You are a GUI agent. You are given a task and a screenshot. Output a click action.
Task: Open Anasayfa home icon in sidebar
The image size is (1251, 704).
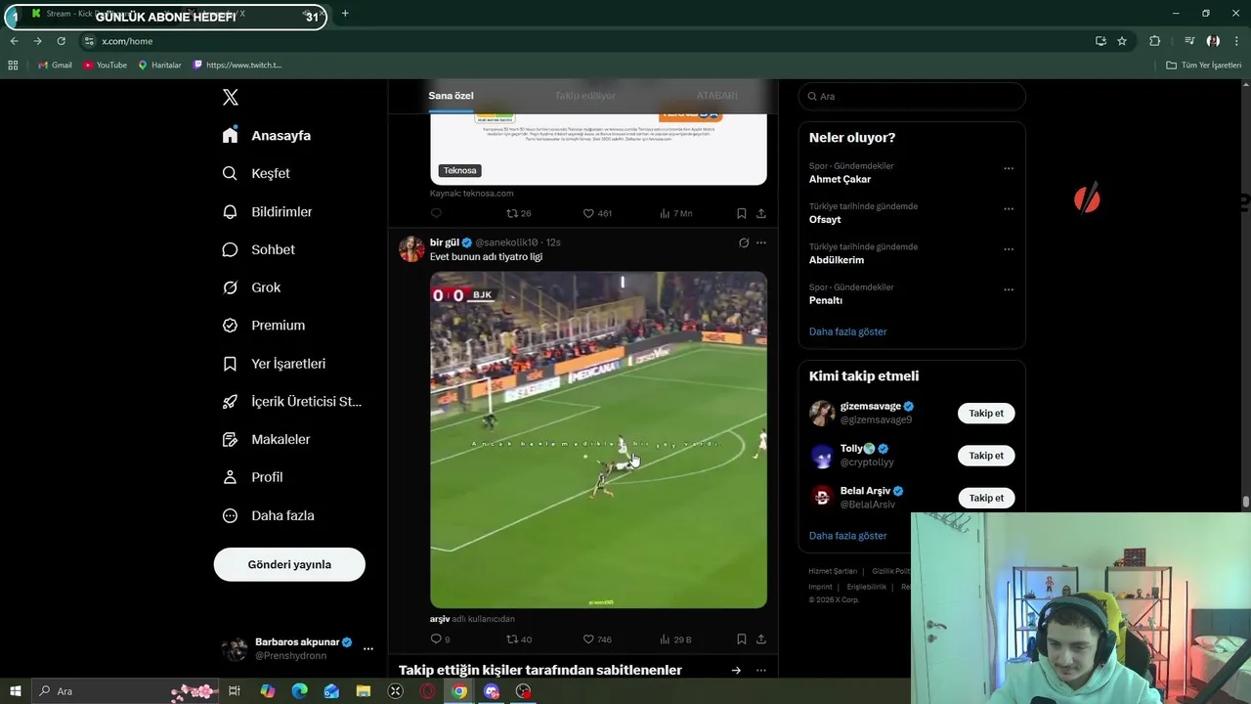tap(230, 135)
